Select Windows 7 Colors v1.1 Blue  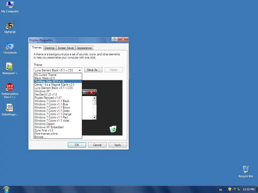tap(58, 104)
